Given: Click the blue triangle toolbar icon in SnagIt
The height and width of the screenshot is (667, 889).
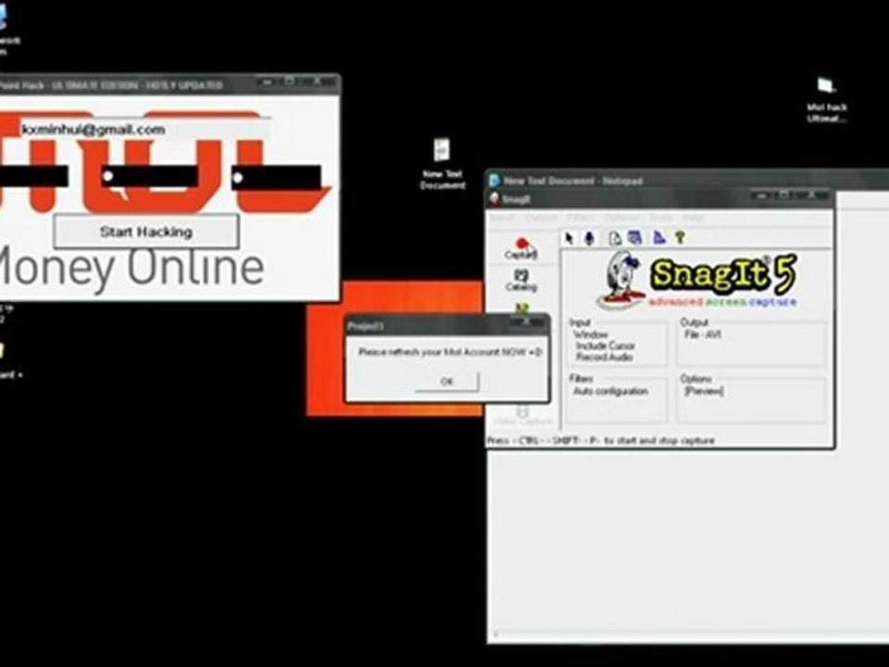Looking at the screenshot, I should click(x=658, y=238).
